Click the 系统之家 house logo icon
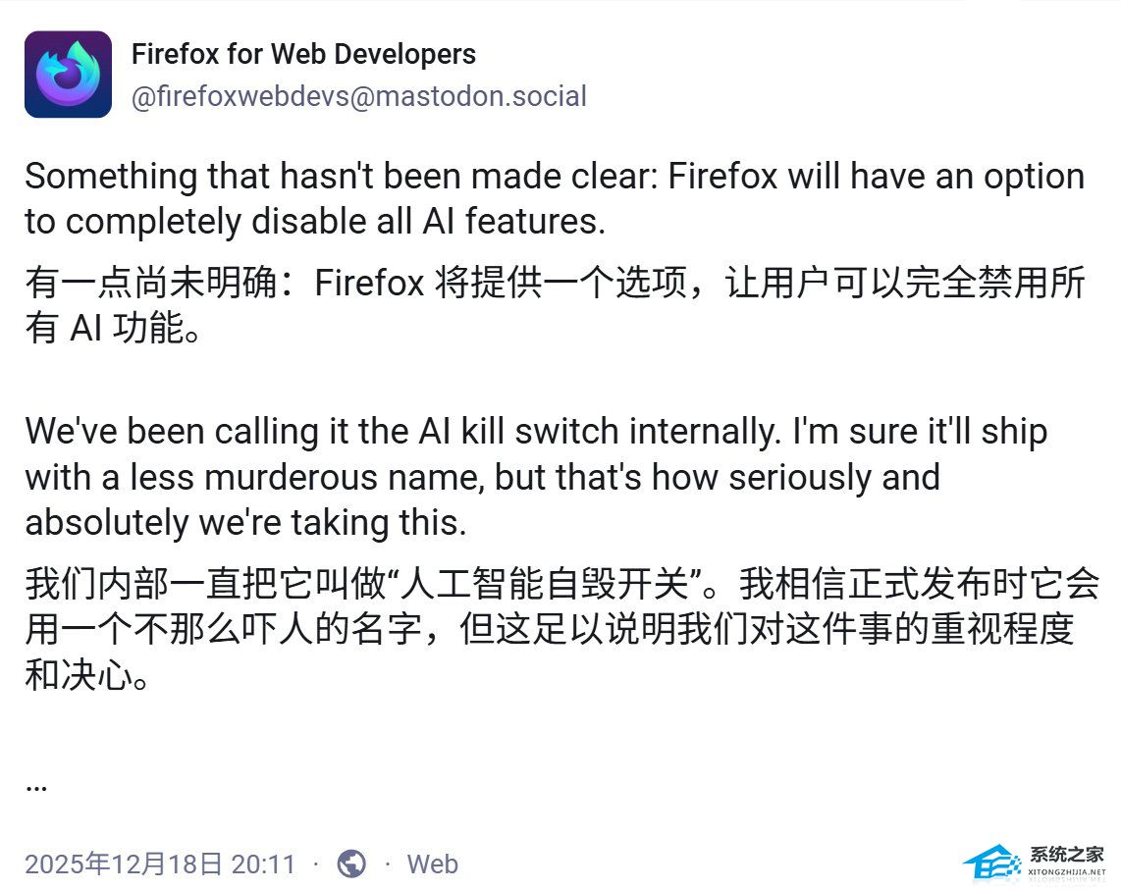The image size is (1121, 890). pyautogui.click(x=991, y=862)
